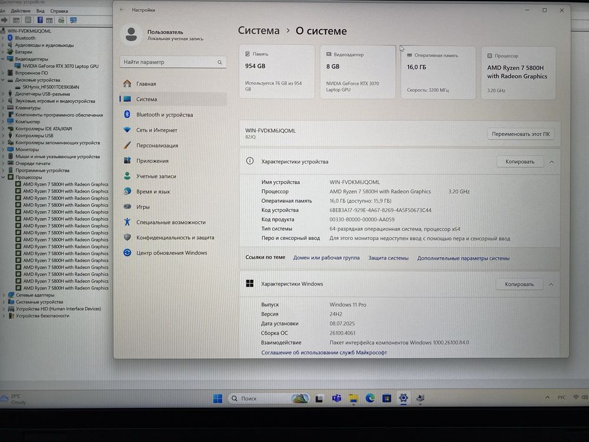589x442 pixels.
Task: Click the Поиск box on the taskbar
Action: point(269,398)
